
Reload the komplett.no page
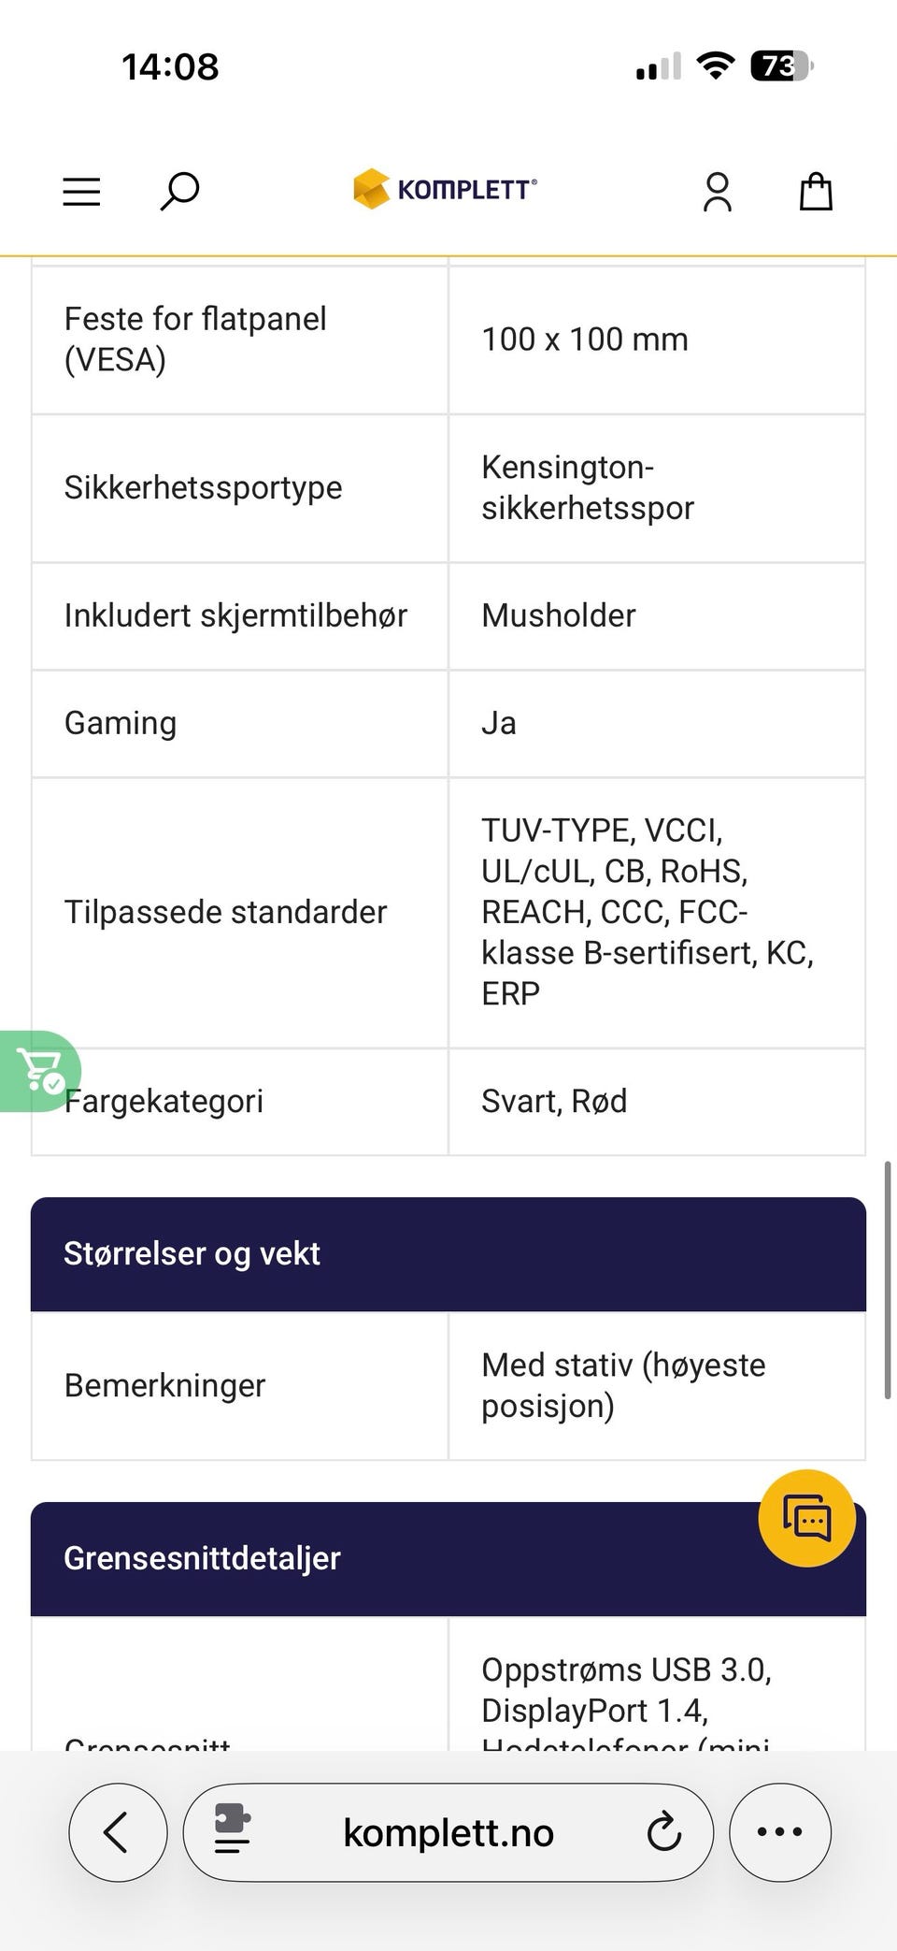[663, 1832]
